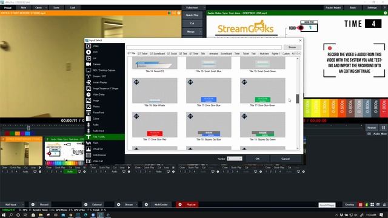
Task: Toggle Audio on first input
Action: coord(25,171)
